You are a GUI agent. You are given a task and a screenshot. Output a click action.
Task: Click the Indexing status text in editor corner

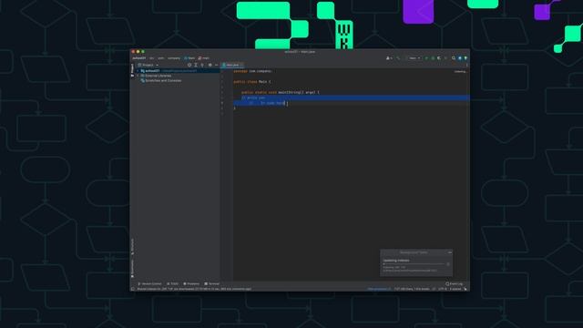(460, 71)
